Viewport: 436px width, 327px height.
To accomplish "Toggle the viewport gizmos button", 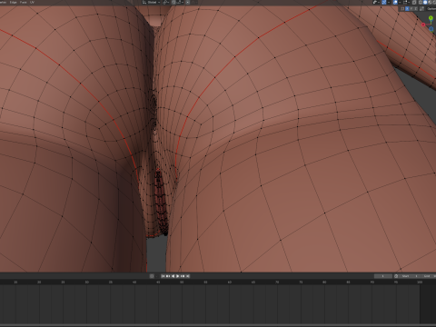I will click(x=384, y=2).
